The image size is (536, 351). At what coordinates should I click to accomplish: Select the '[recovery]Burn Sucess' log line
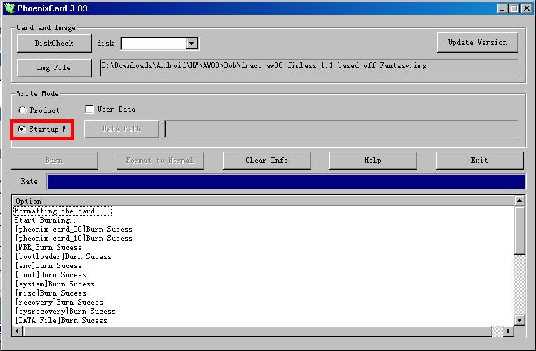59,302
